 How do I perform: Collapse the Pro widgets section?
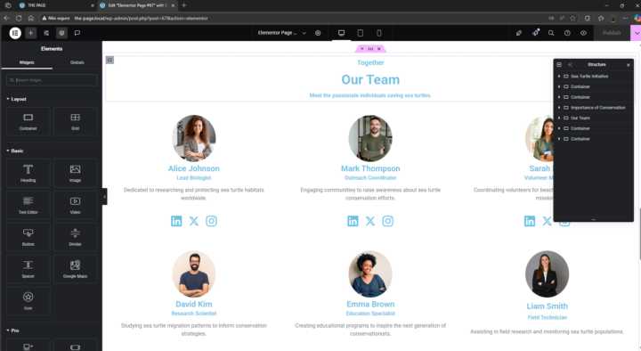pyautogui.click(x=12, y=331)
